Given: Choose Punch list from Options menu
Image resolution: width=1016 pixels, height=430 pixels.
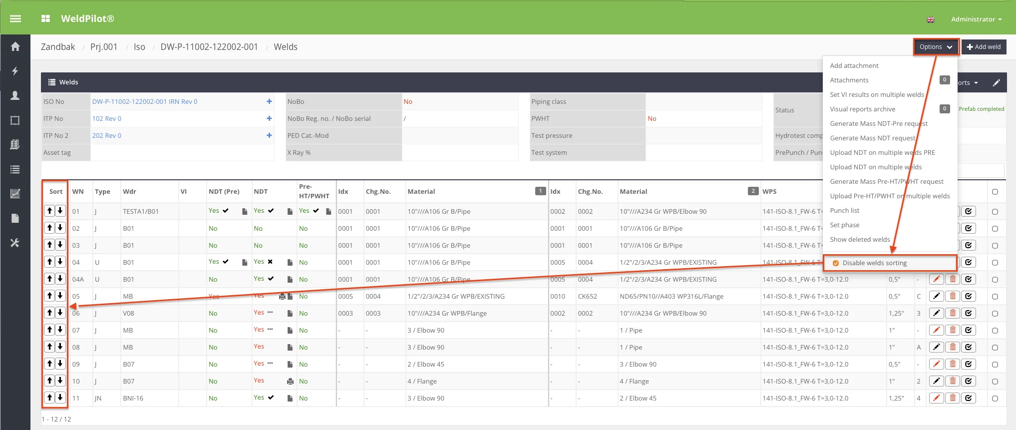Looking at the screenshot, I should point(844,210).
